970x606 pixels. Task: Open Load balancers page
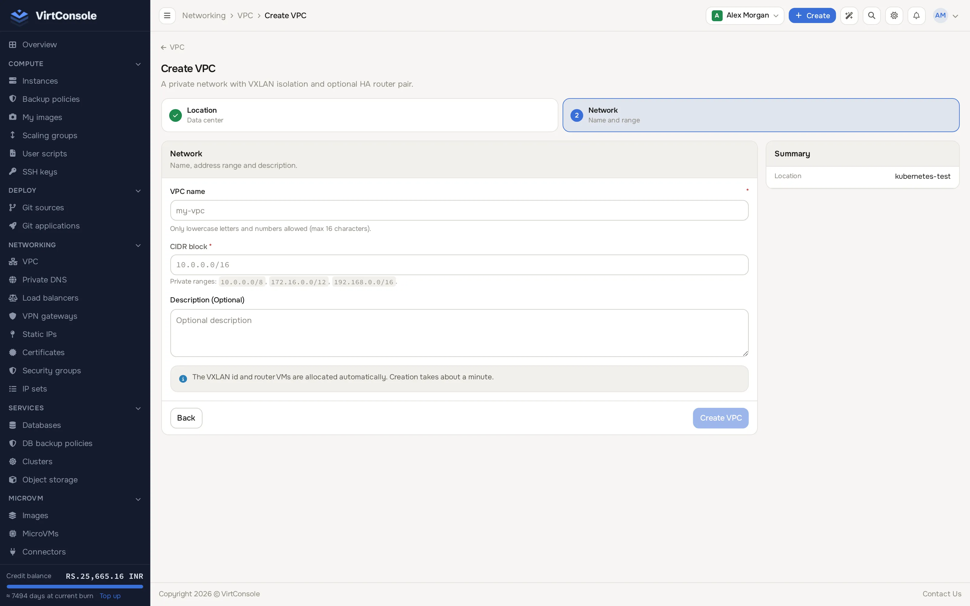[x=75, y=298]
